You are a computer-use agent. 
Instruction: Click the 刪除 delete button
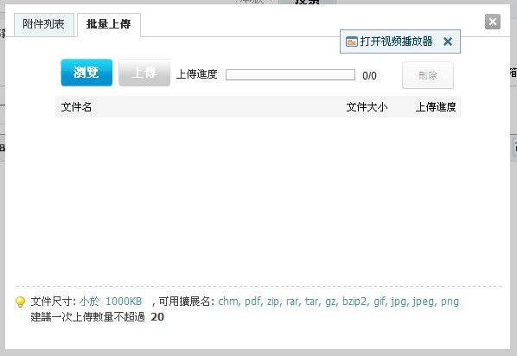[x=428, y=75]
